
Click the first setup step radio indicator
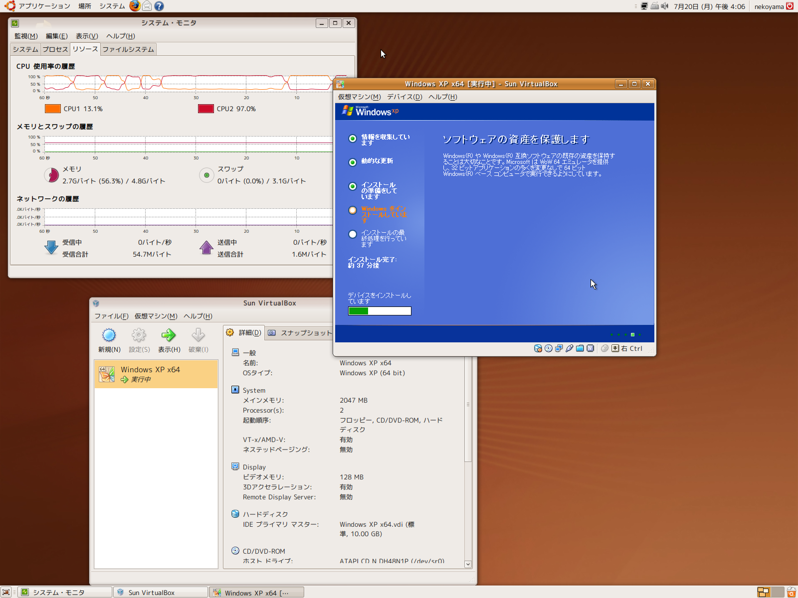353,139
